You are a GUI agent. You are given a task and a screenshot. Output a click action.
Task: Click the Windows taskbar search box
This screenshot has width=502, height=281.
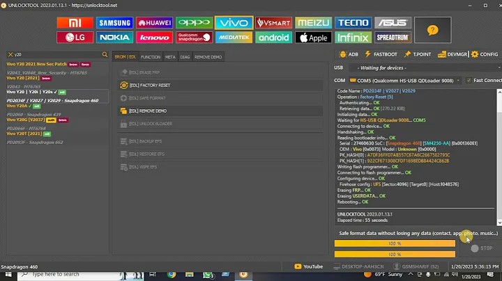(x=80, y=275)
